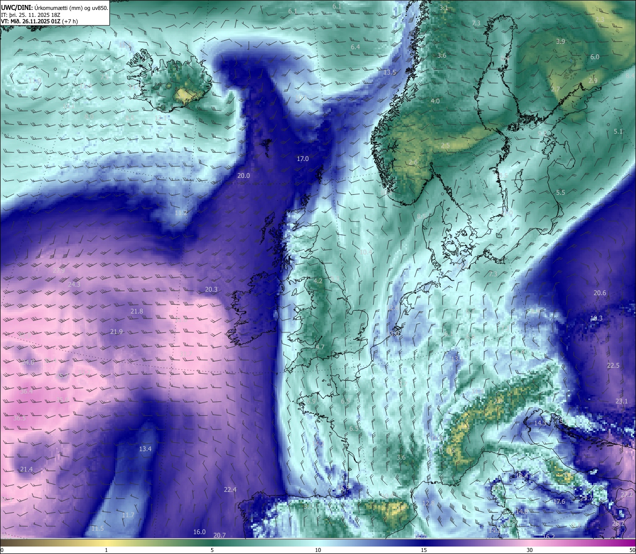Click the UWC/DINI title line
This screenshot has width=636, height=554.
coord(54,7)
